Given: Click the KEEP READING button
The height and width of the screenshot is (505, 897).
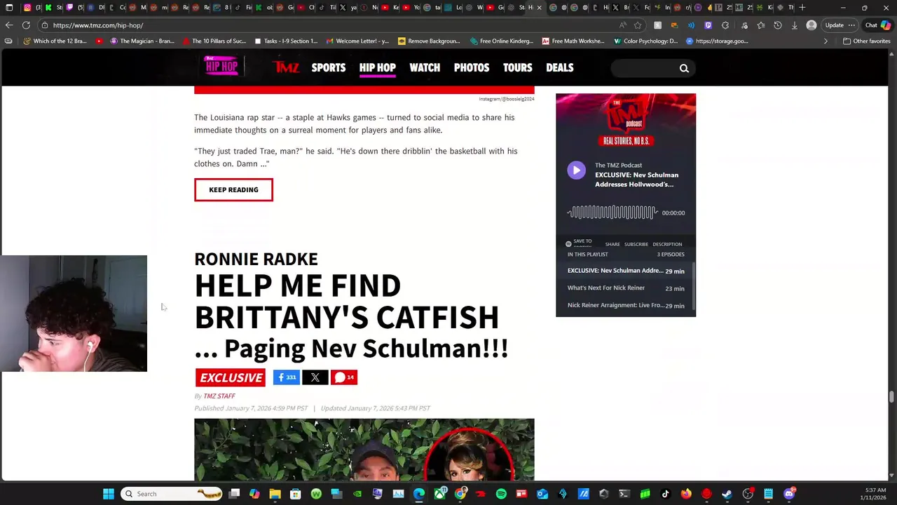Looking at the screenshot, I should tap(233, 189).
